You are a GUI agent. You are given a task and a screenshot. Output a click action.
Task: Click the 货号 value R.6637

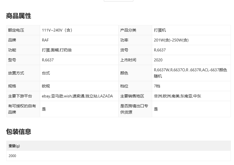[x=160, y=50]
